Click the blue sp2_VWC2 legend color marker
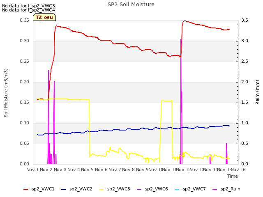 (x=64, y=190)
